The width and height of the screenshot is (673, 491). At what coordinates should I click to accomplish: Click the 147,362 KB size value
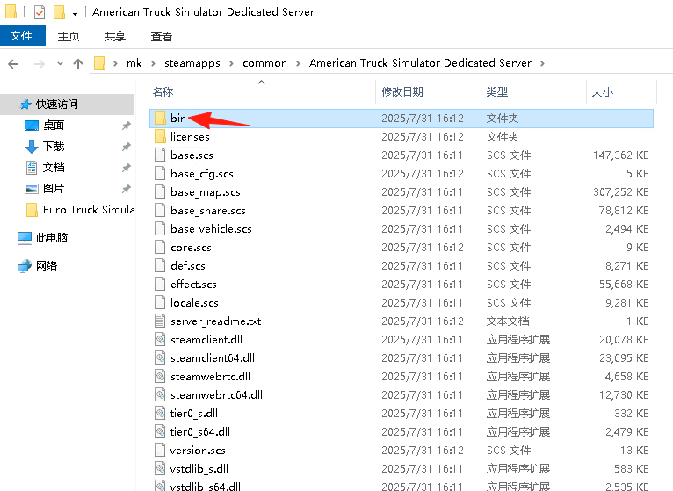click(x=620, y=155)
